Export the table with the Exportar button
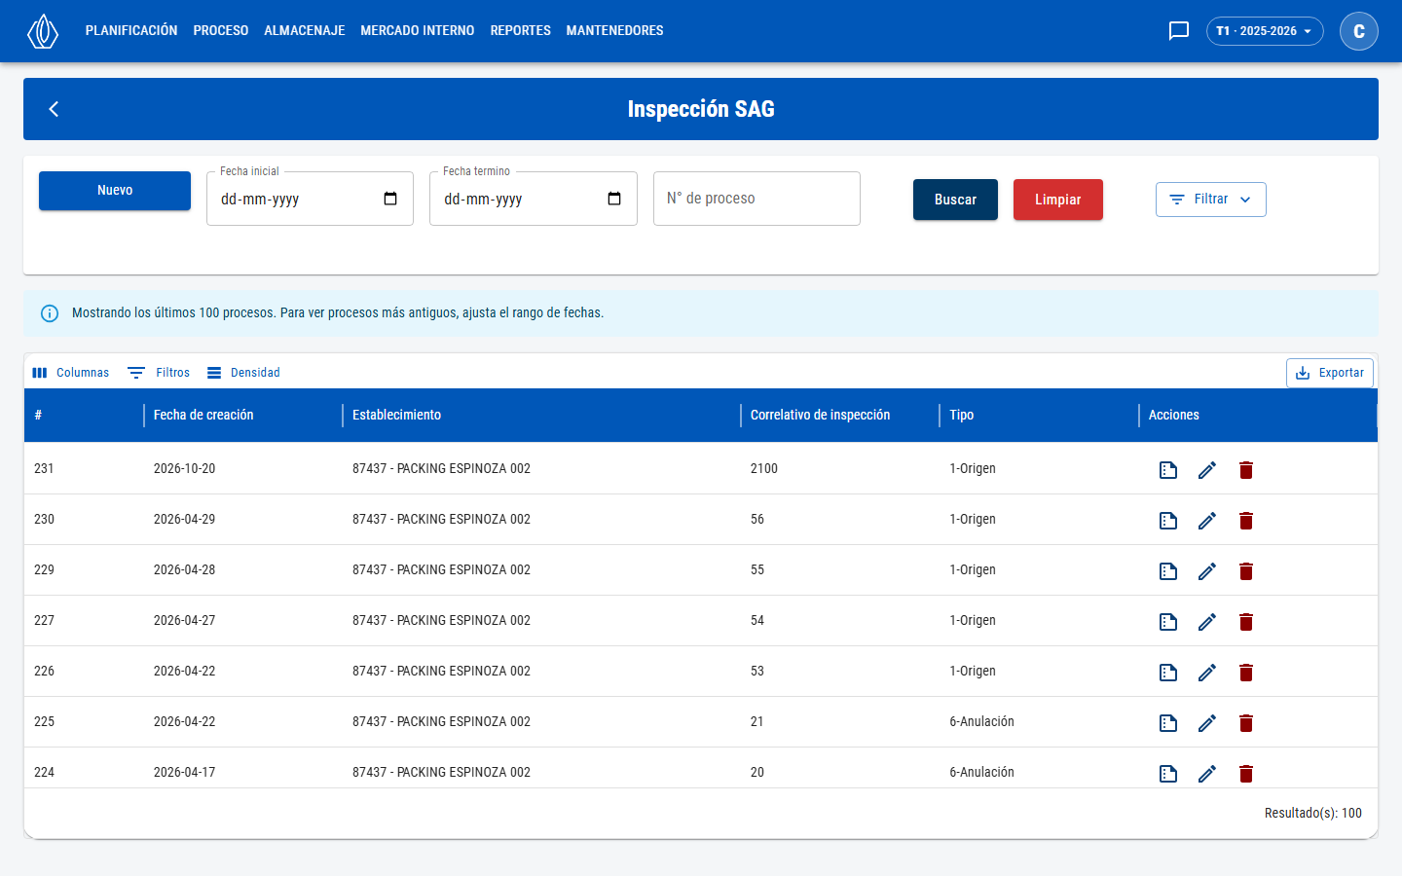1402x876 pixels. pos(1330,373)
